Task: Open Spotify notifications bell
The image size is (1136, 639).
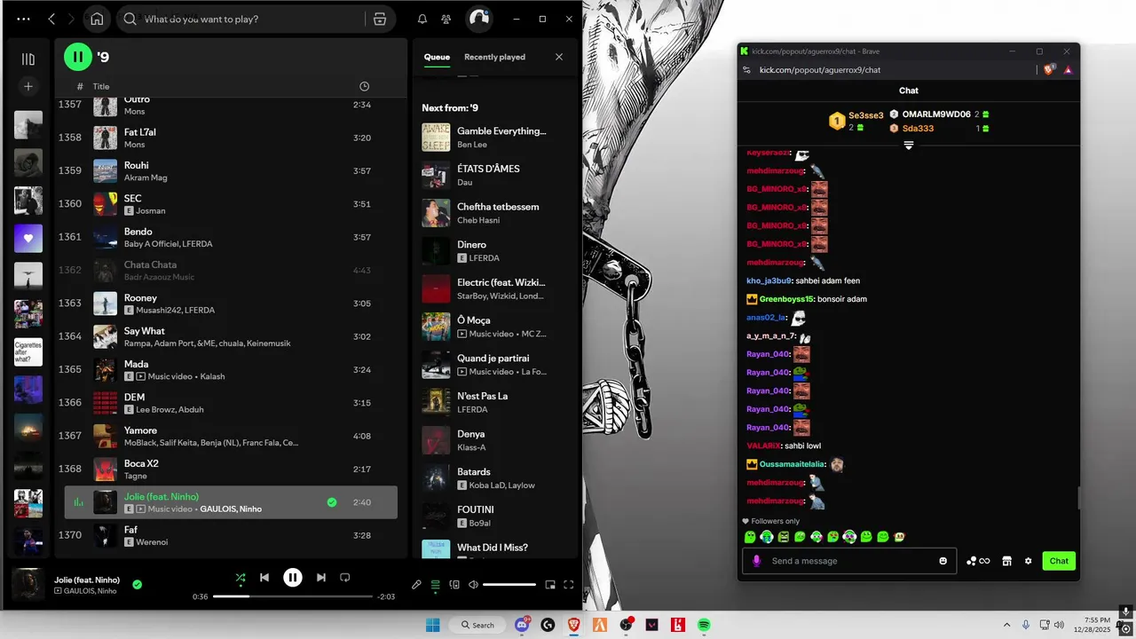Action: point(422,19)
